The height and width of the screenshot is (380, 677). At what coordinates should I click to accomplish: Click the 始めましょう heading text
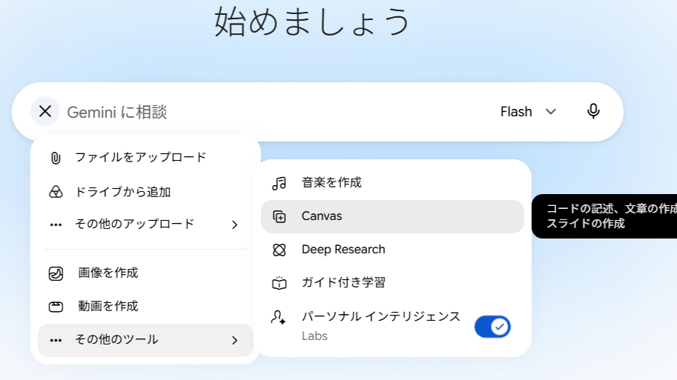pyautogui.click(x=312, y=21)
